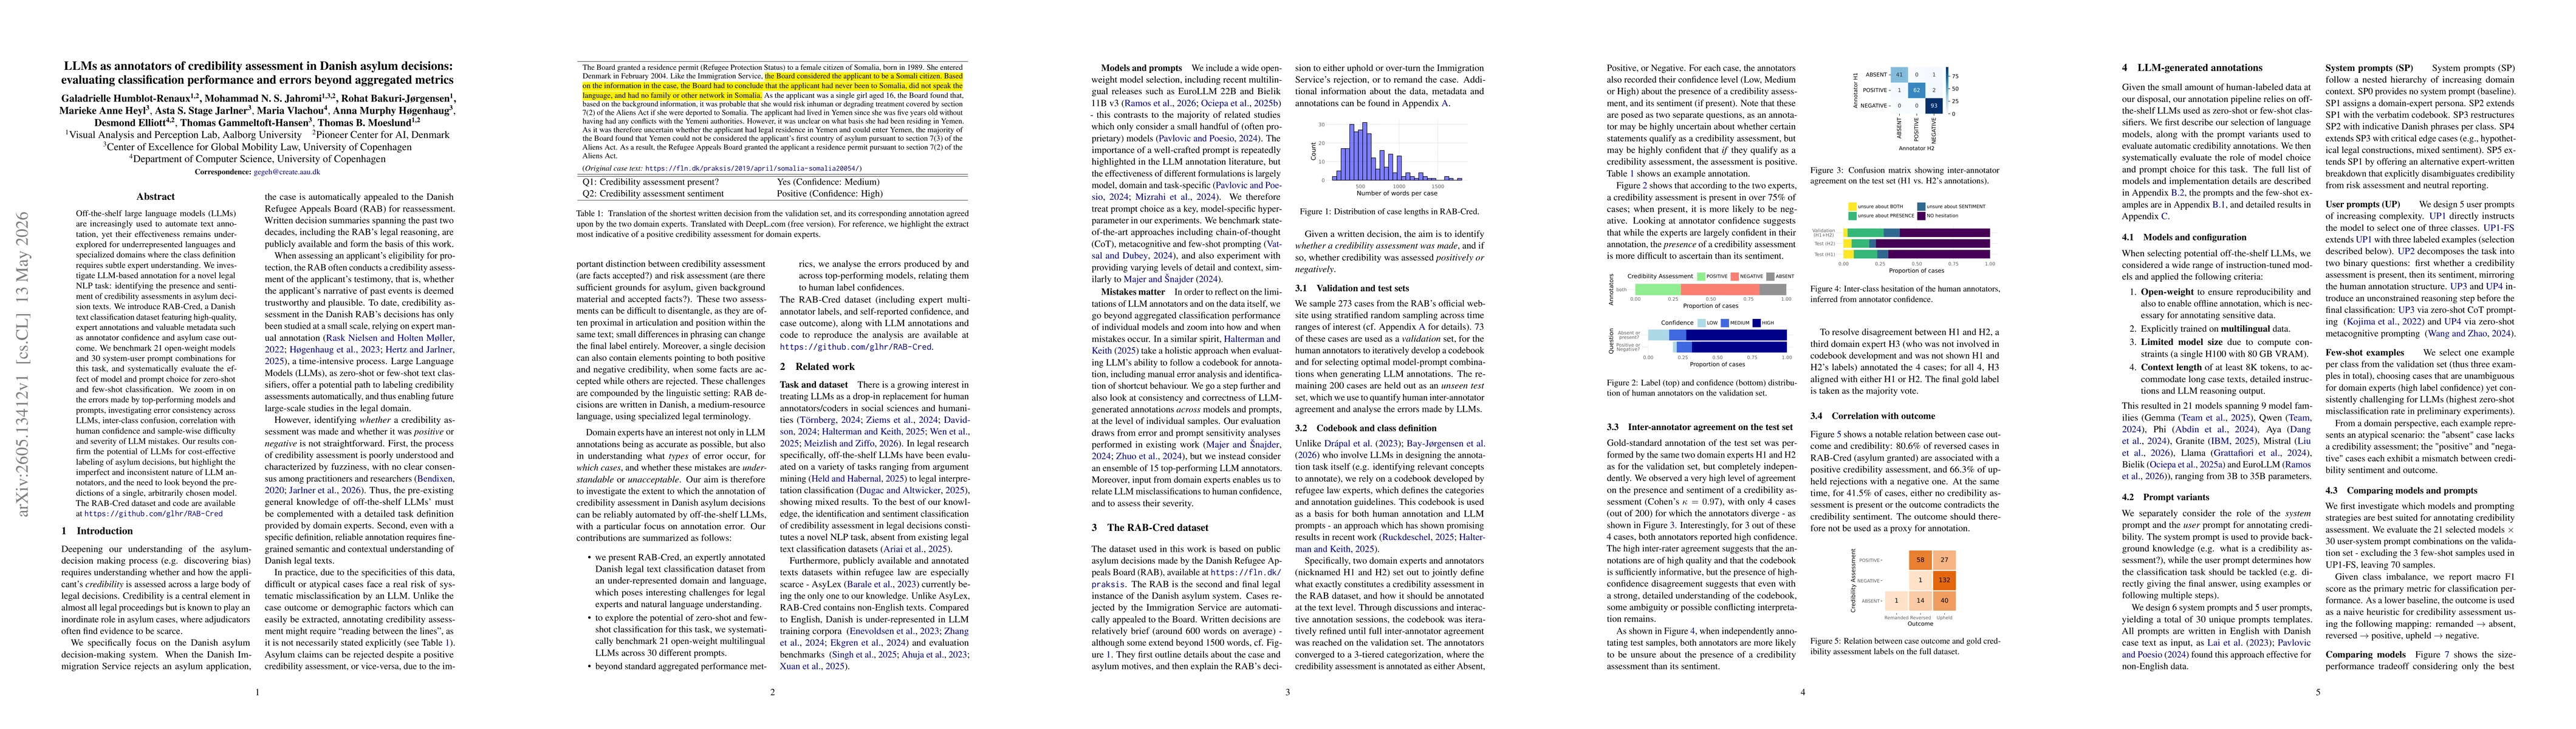2576x729 pixels.
Task: Click the 'Abstract' heading
Action: pyautogui.click(x=155, y=197)
